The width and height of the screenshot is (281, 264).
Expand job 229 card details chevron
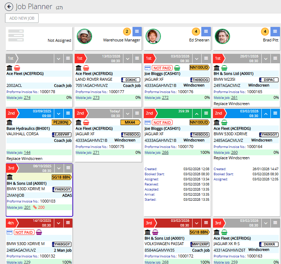(x=59, y=223)
